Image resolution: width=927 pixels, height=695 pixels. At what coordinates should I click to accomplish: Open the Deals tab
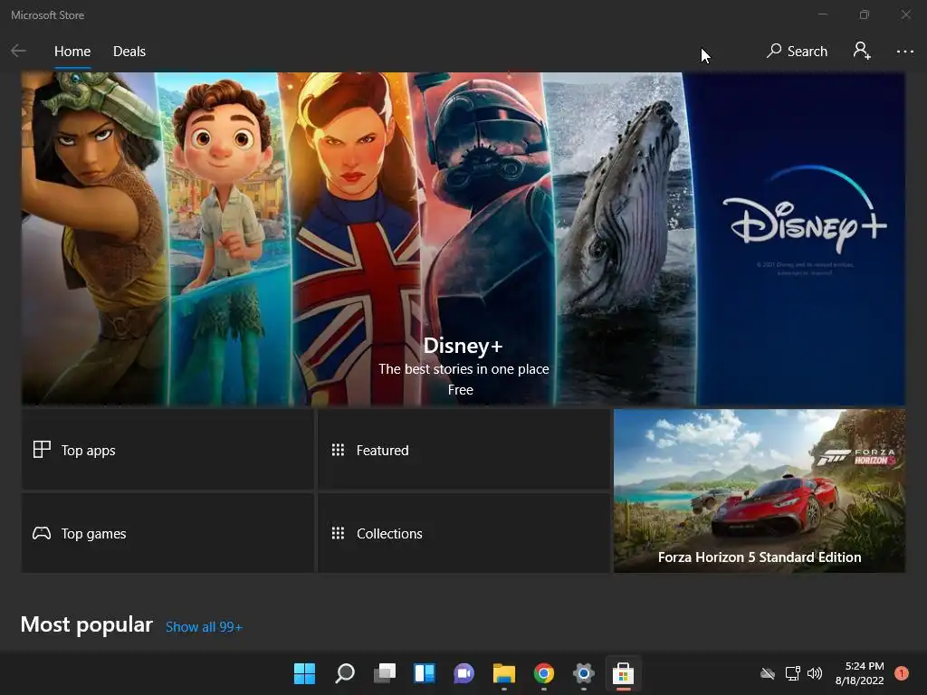(129, 52)
